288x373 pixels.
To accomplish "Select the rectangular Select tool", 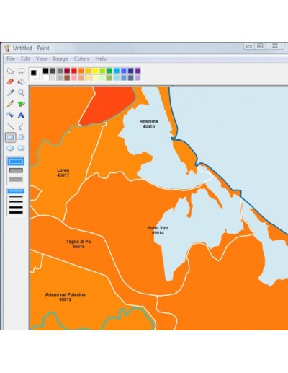I will [x=22, y=71].
